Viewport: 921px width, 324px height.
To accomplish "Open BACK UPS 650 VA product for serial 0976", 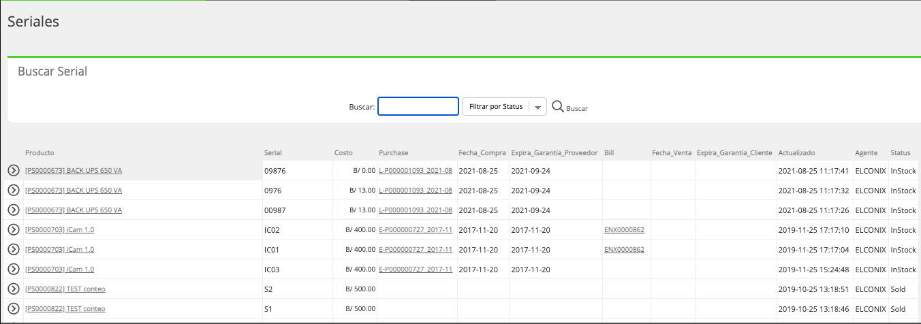I will point(74,191).
